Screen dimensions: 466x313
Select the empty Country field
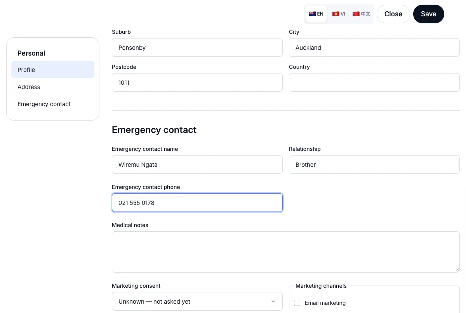coord(374,82)
